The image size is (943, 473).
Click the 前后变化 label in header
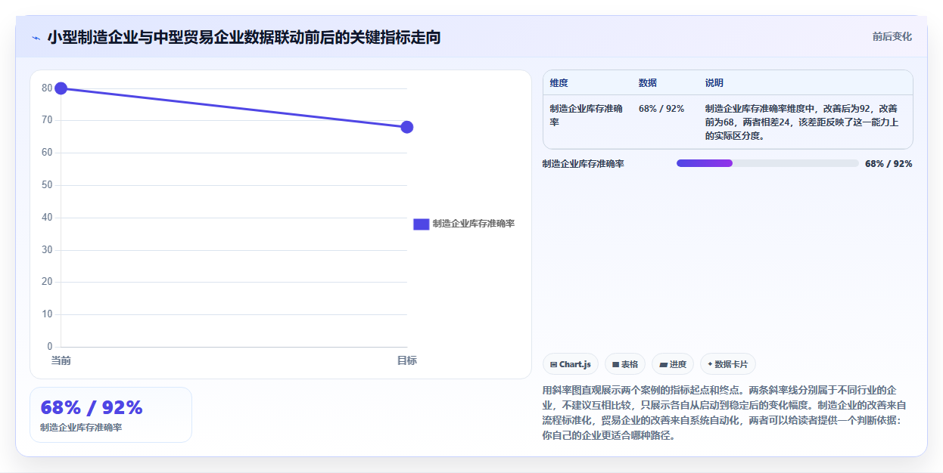pos(892,36)
